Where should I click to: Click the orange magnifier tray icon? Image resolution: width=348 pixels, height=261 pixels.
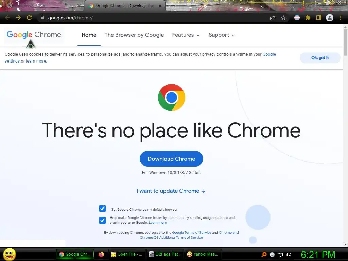pyautogui.click(x=264, y=254)
